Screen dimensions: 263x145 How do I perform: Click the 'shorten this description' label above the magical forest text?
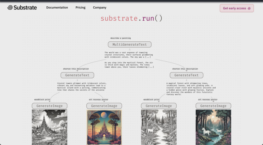coord(185,69)
